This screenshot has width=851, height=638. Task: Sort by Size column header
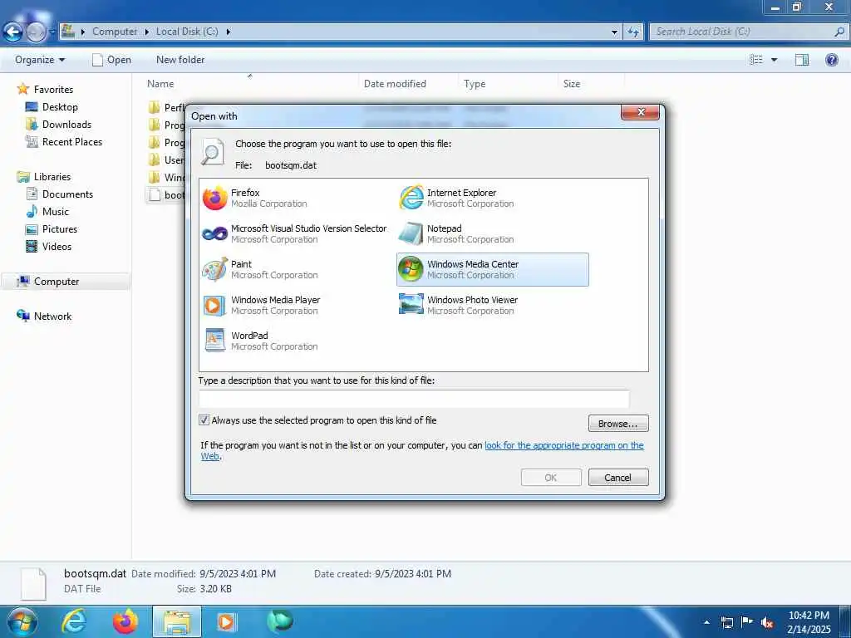(x=572, y=84)
